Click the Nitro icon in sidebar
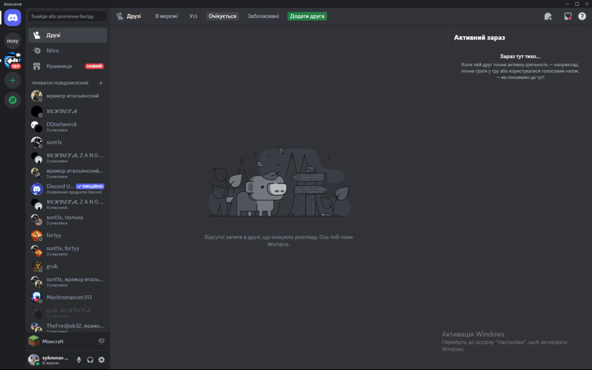Viewport: 592px width, 370px height. 37,50
